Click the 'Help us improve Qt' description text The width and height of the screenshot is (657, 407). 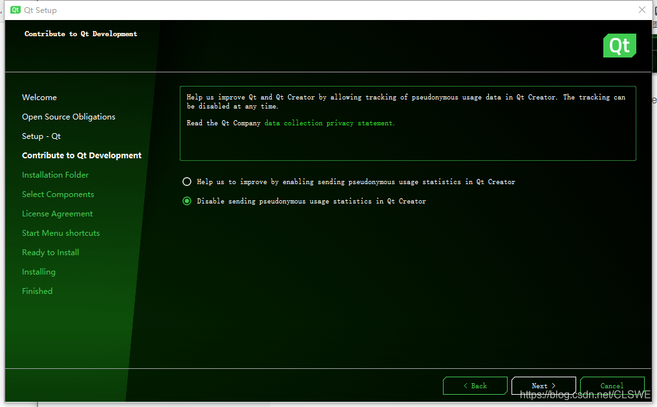click(x=406, y=101)
